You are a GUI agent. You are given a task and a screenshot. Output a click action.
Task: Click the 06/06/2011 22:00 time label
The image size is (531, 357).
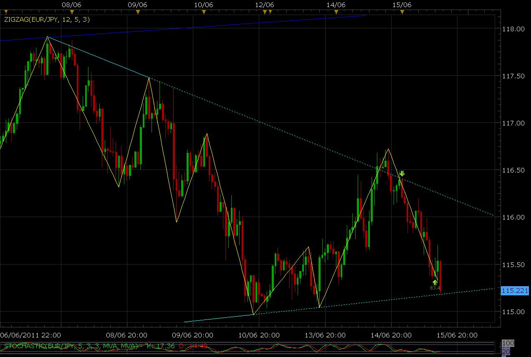coord(30,335)
